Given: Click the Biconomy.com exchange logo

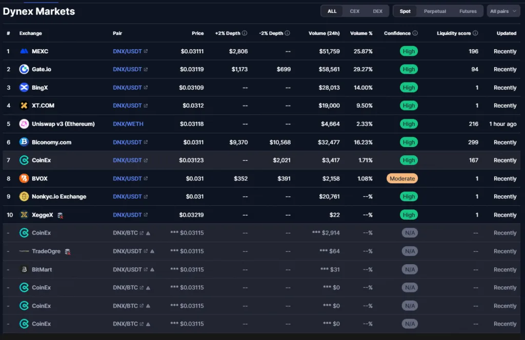Looking at the screenshot, I should tap(24, 142).
